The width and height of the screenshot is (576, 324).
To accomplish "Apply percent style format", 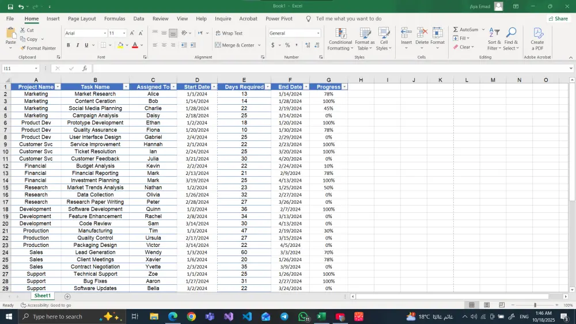I will (287, 45).
